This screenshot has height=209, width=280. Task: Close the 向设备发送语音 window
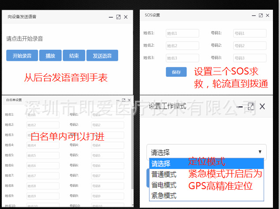(126, 17)
